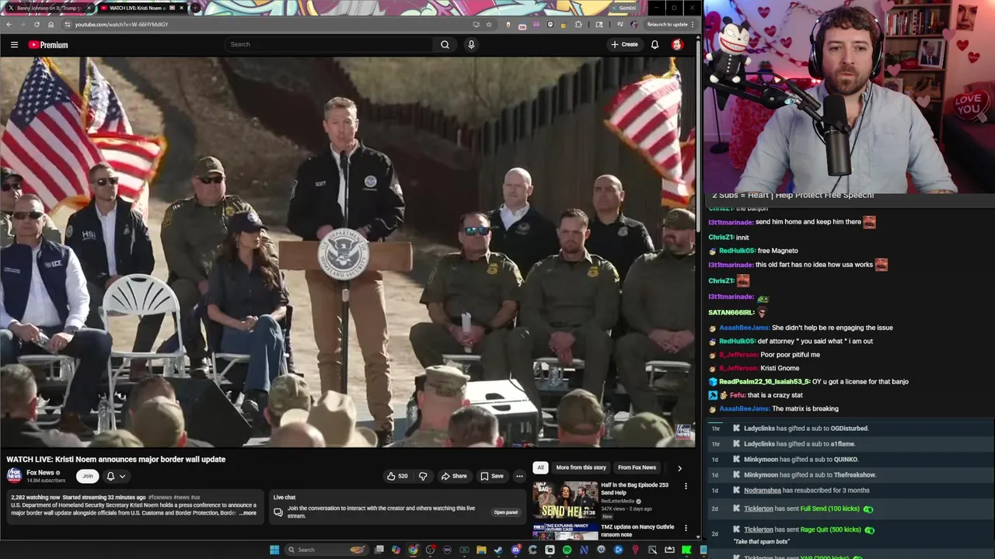This screenshot has width=995, height=559.
Task: Click the Create button
Action: 624,44
